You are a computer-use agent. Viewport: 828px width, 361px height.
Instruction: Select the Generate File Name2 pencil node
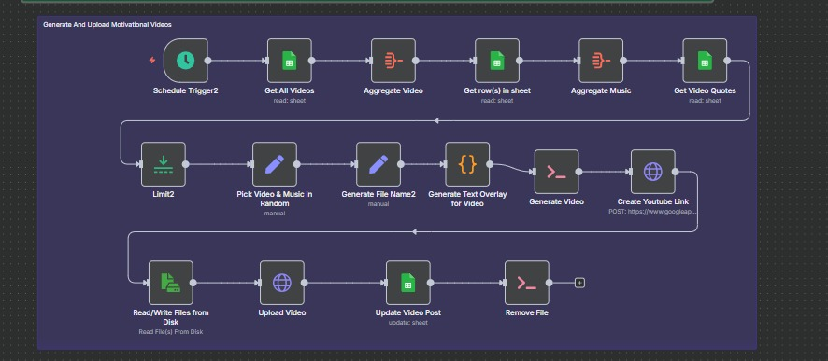click(x=378, y=164)
